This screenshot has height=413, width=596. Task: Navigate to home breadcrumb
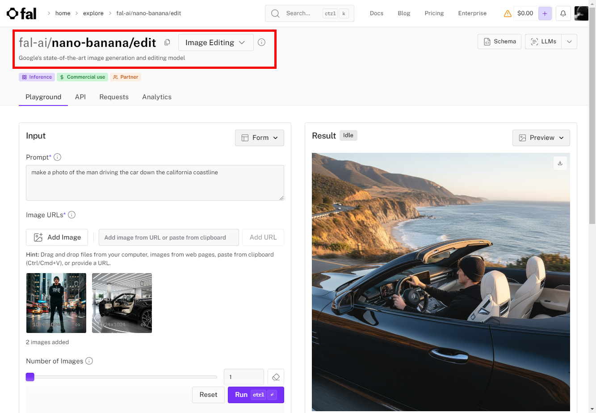click(63, 13)
